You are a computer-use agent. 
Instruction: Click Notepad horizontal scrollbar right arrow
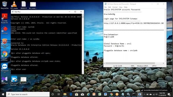tap(163, 63)
